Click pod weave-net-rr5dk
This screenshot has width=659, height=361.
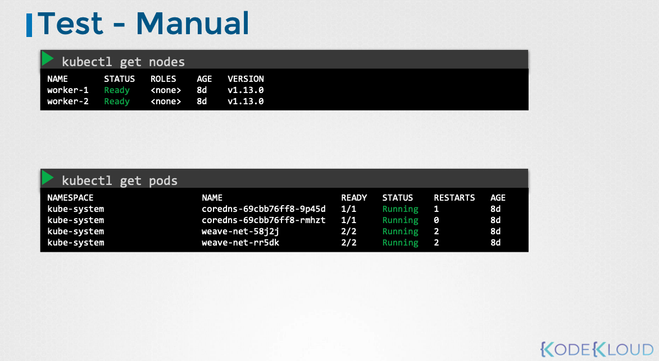pyautogui.click(x=240, y=243)
